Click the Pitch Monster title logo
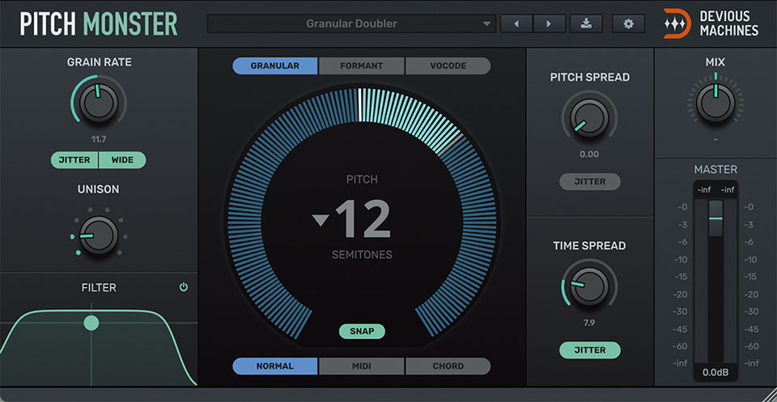The image size is (777, 402). [99, 23]
